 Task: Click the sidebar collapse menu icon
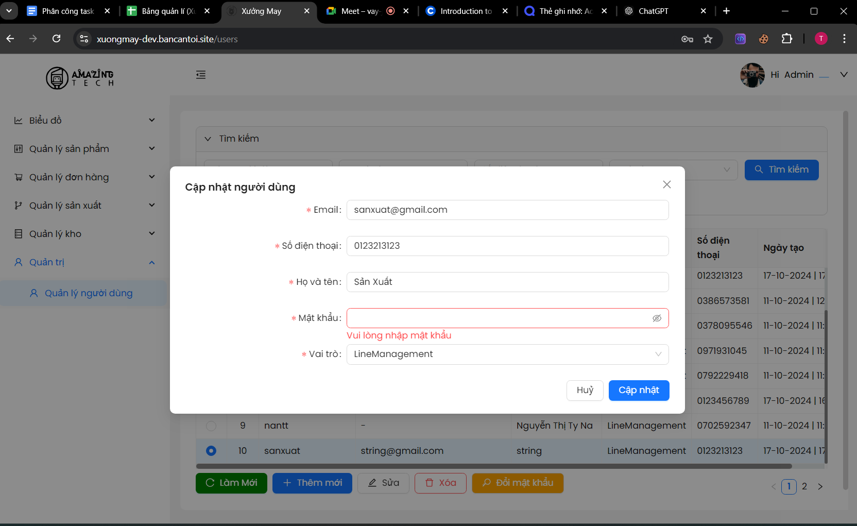click(201, 75)
